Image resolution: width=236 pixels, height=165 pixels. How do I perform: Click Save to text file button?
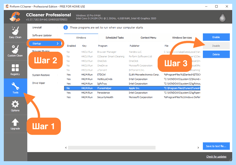pyautogui.click(x=216, y=146)
